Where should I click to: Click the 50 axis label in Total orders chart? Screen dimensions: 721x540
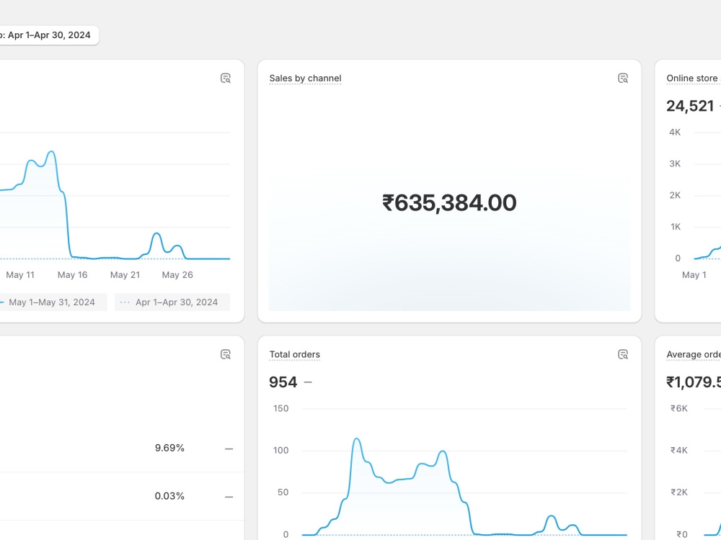(x=283, y=492)
